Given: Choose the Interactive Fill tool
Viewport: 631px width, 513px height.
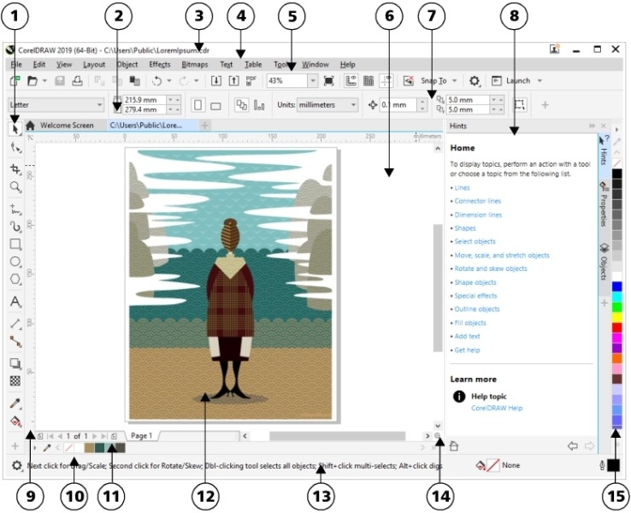Looking at the screenshot, I should click(x=15, y=421).
